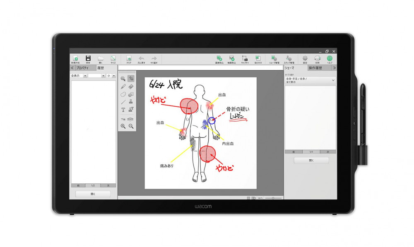Print using the 印刷 printer icon

click(x=318, y=60)
